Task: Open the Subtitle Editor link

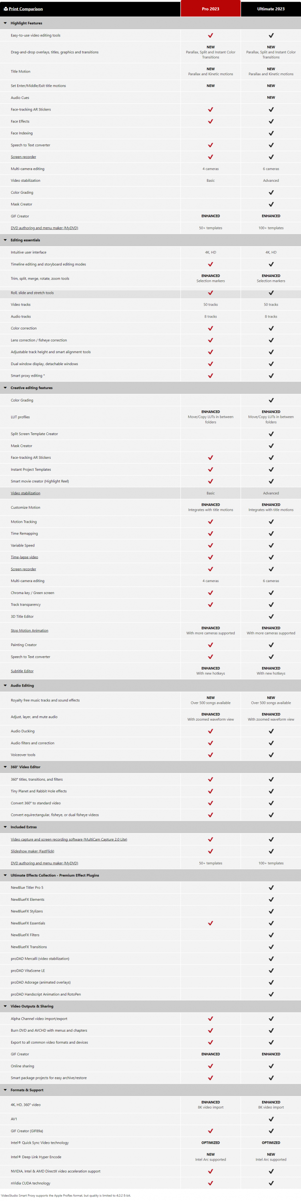Action: click(22, 671)
